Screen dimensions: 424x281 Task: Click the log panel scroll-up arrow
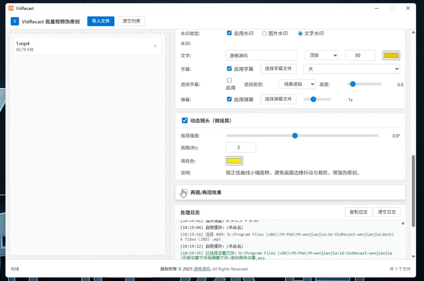pos(403,223)
